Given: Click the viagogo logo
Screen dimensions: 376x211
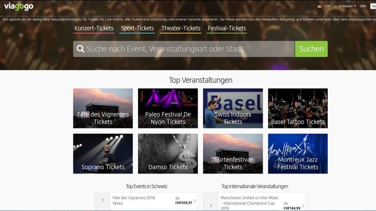Looking at the screenshot, I should coord(19,6).
